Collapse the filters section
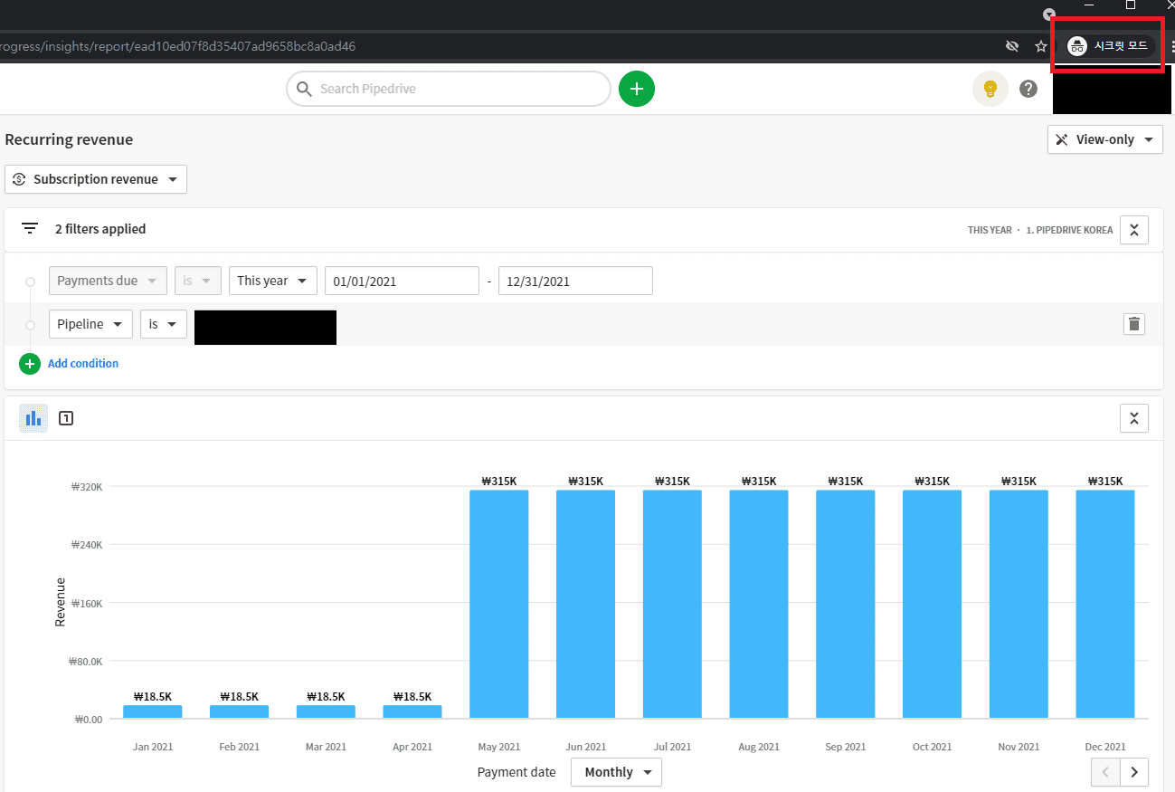This screenshot has width=1175, height=792. click(1134, 230)
